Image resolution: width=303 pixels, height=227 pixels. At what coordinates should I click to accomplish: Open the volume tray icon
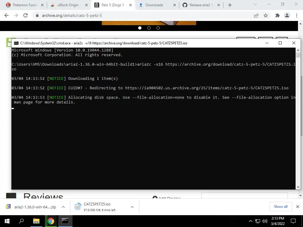tap(265, 221)
